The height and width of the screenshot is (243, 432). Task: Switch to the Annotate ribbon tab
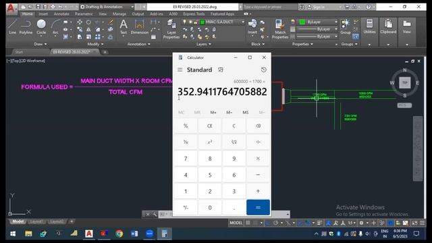61,13
